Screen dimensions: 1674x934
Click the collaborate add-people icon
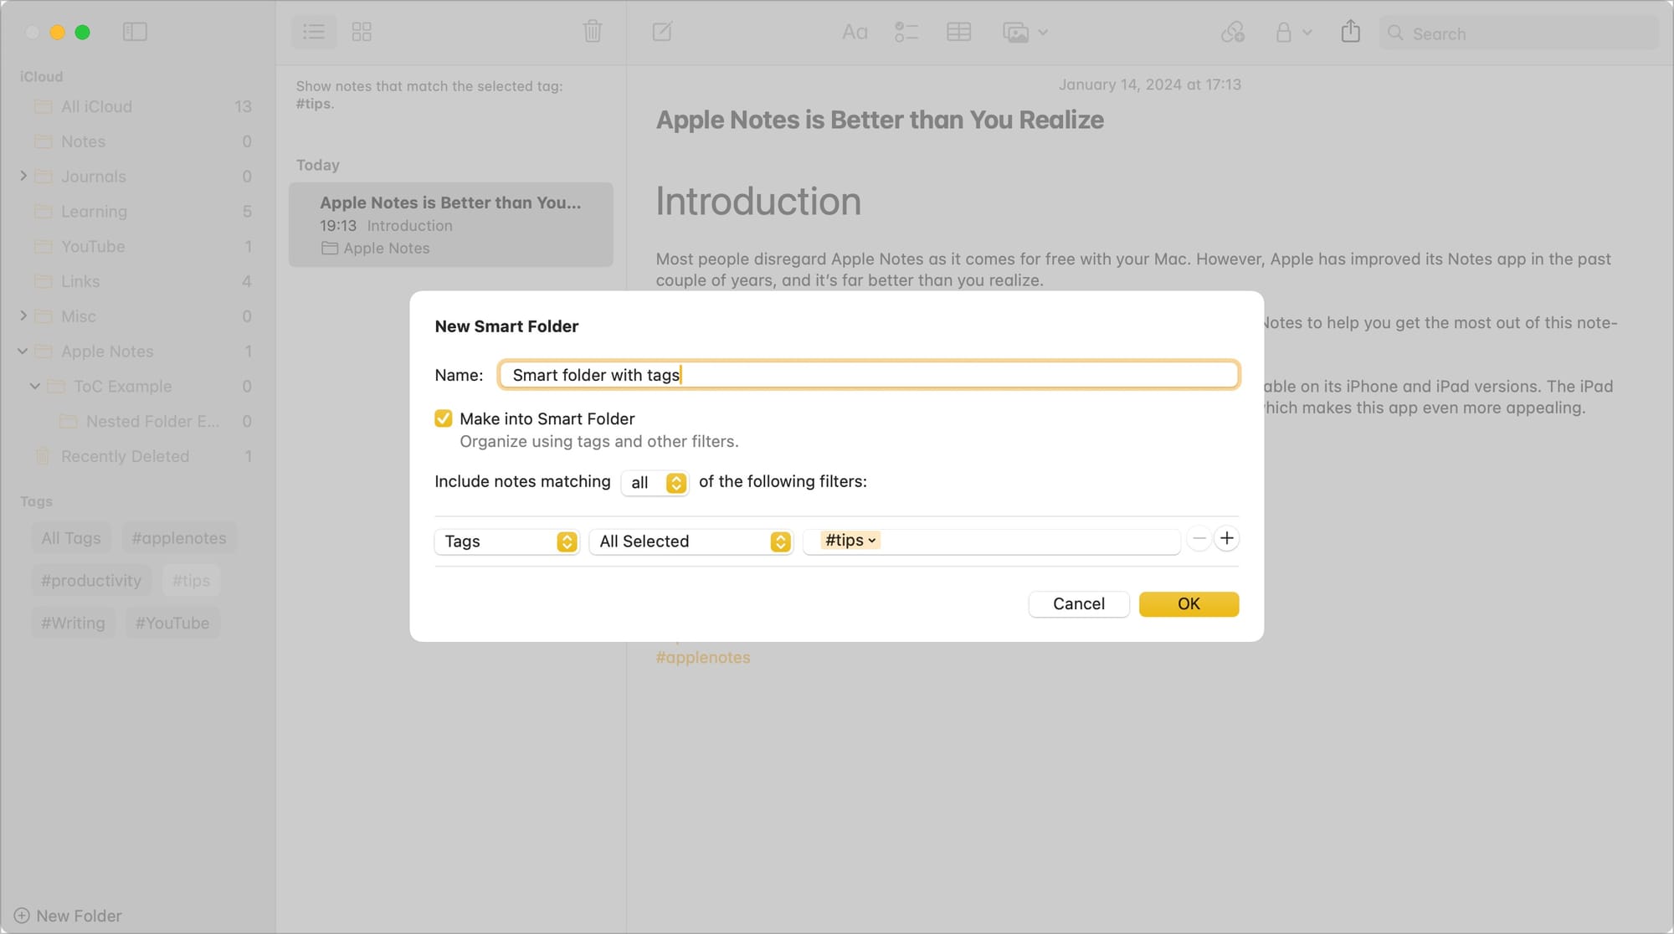tap(1232, 32)
